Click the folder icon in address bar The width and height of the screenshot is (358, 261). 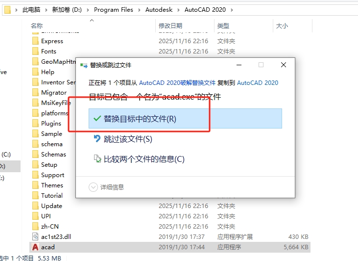coord(7,10)
